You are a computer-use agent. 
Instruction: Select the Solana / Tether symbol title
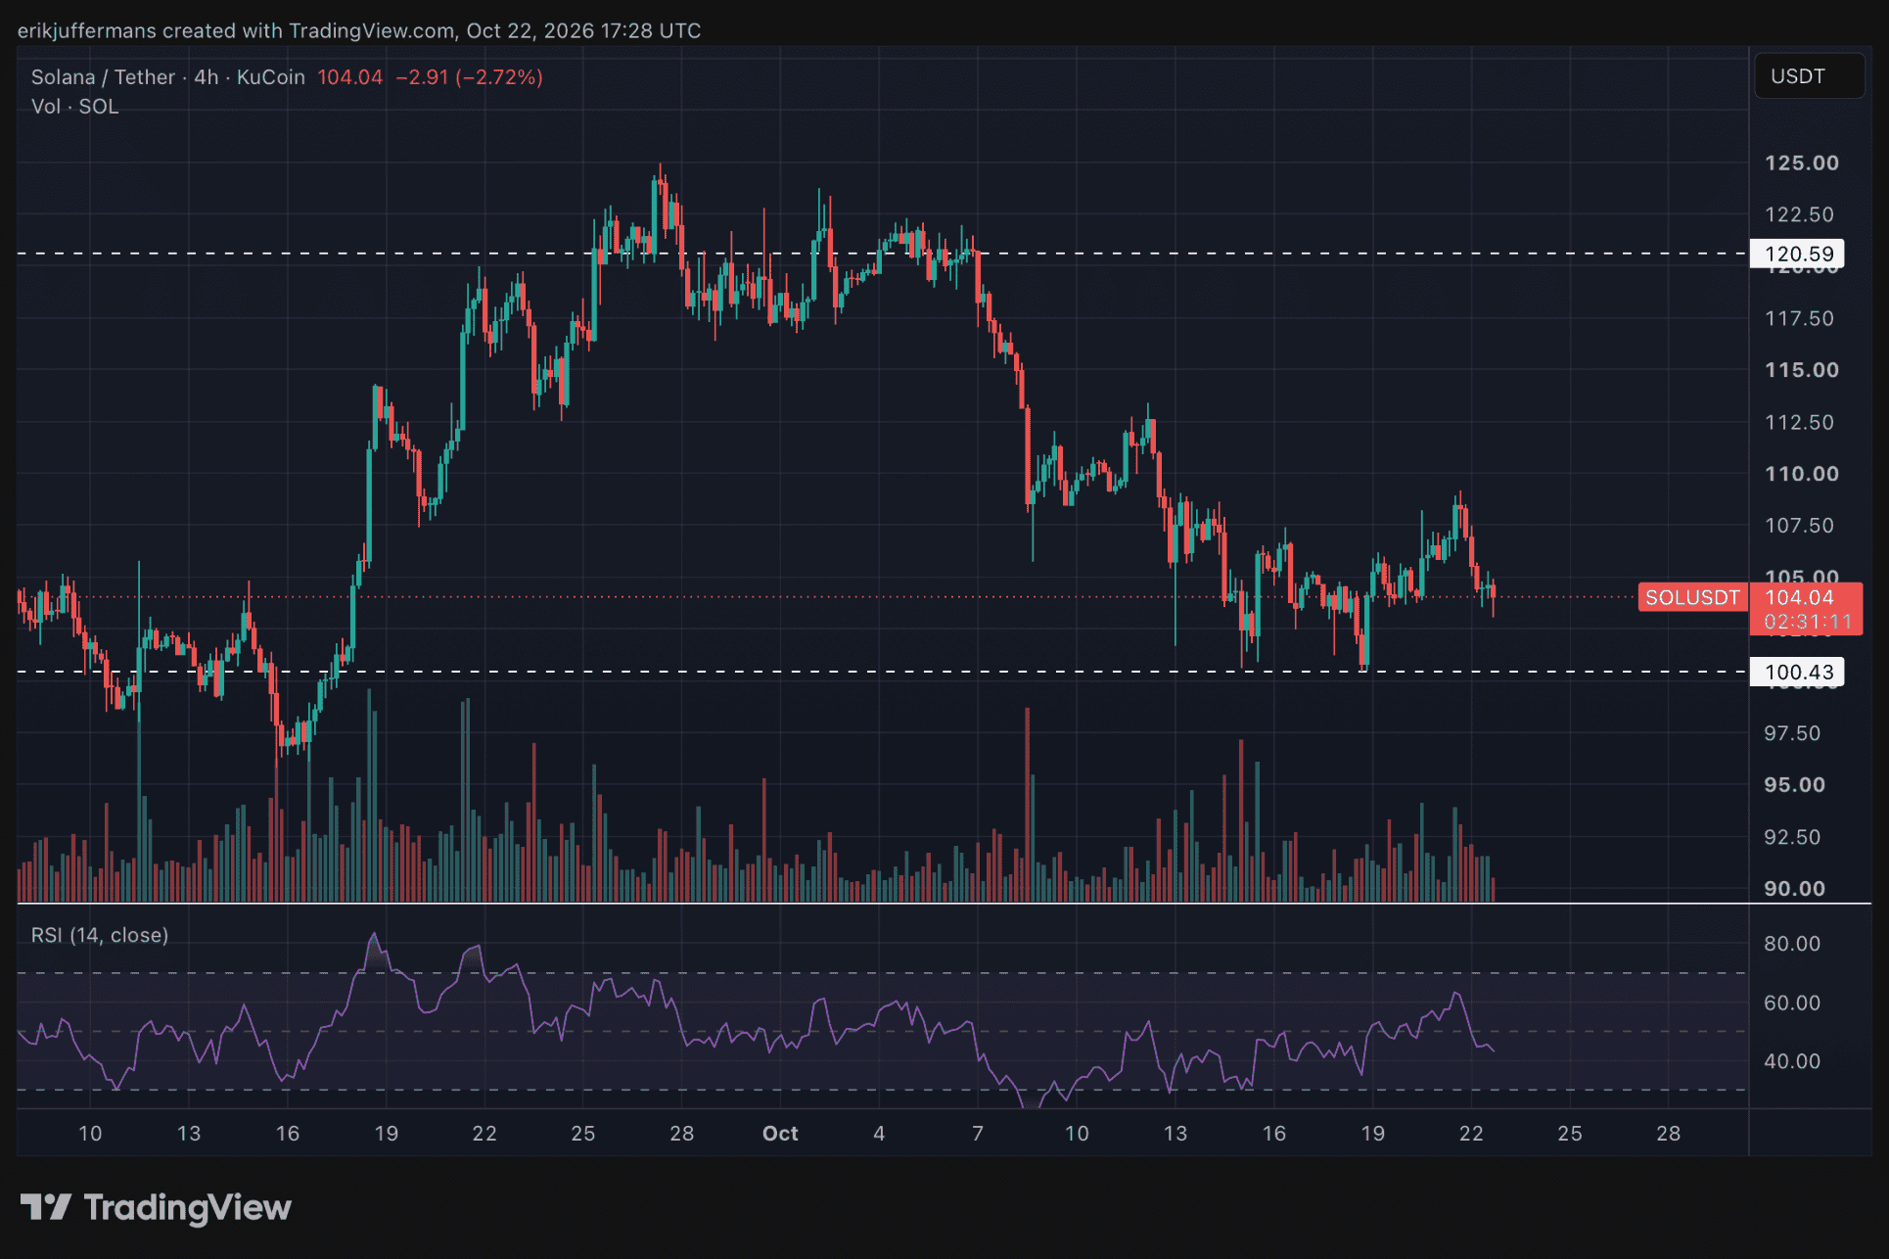103,77
